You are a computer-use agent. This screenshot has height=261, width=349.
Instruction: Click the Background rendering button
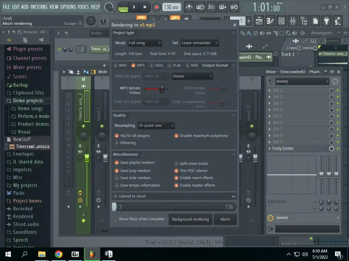pyautogui.click(x=191, y=219)
